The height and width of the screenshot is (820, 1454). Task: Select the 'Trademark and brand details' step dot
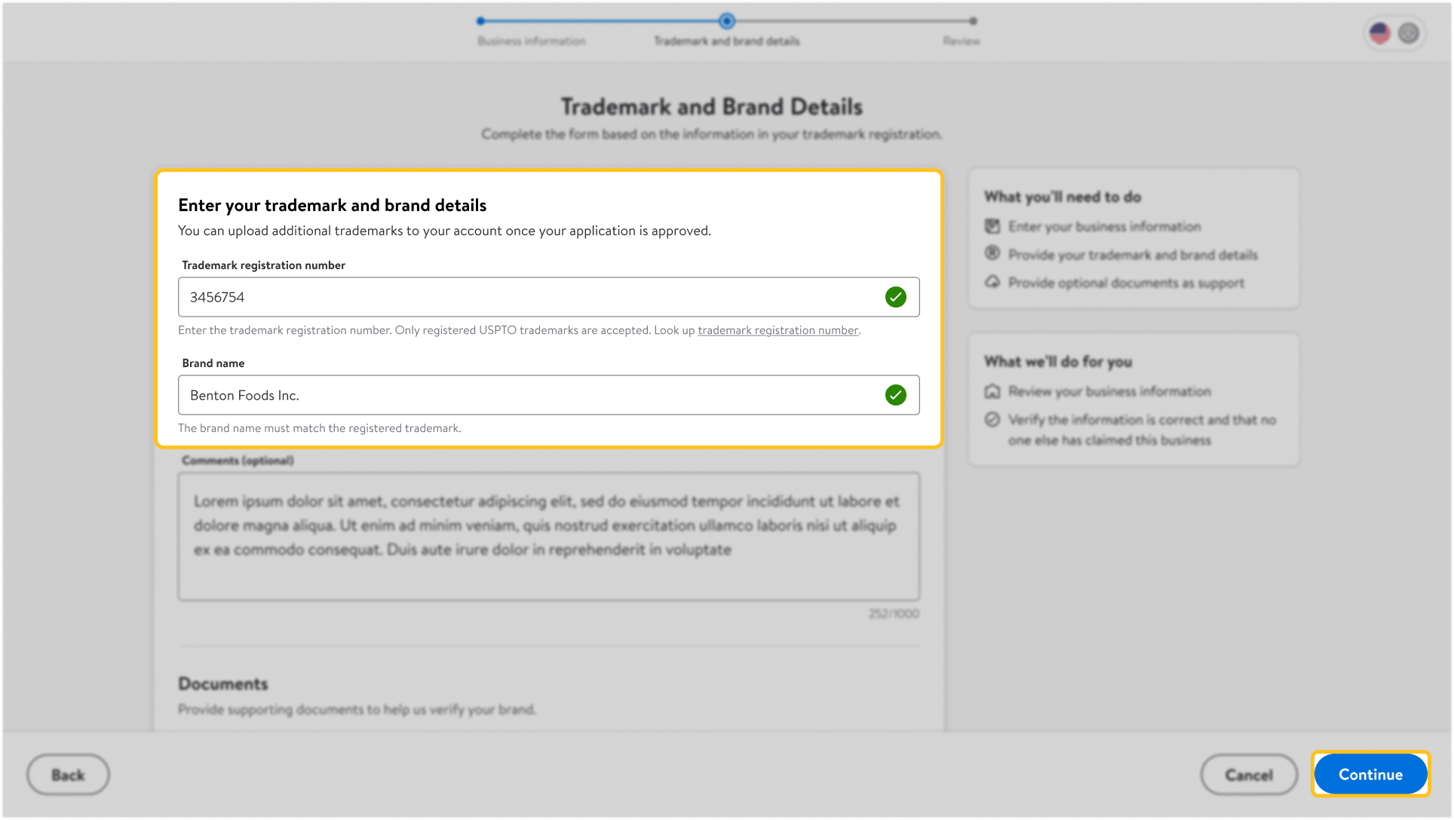tap(726, 22)
